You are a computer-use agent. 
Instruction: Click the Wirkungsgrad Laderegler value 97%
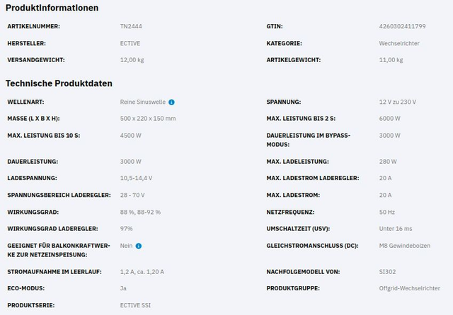point(127,229)
